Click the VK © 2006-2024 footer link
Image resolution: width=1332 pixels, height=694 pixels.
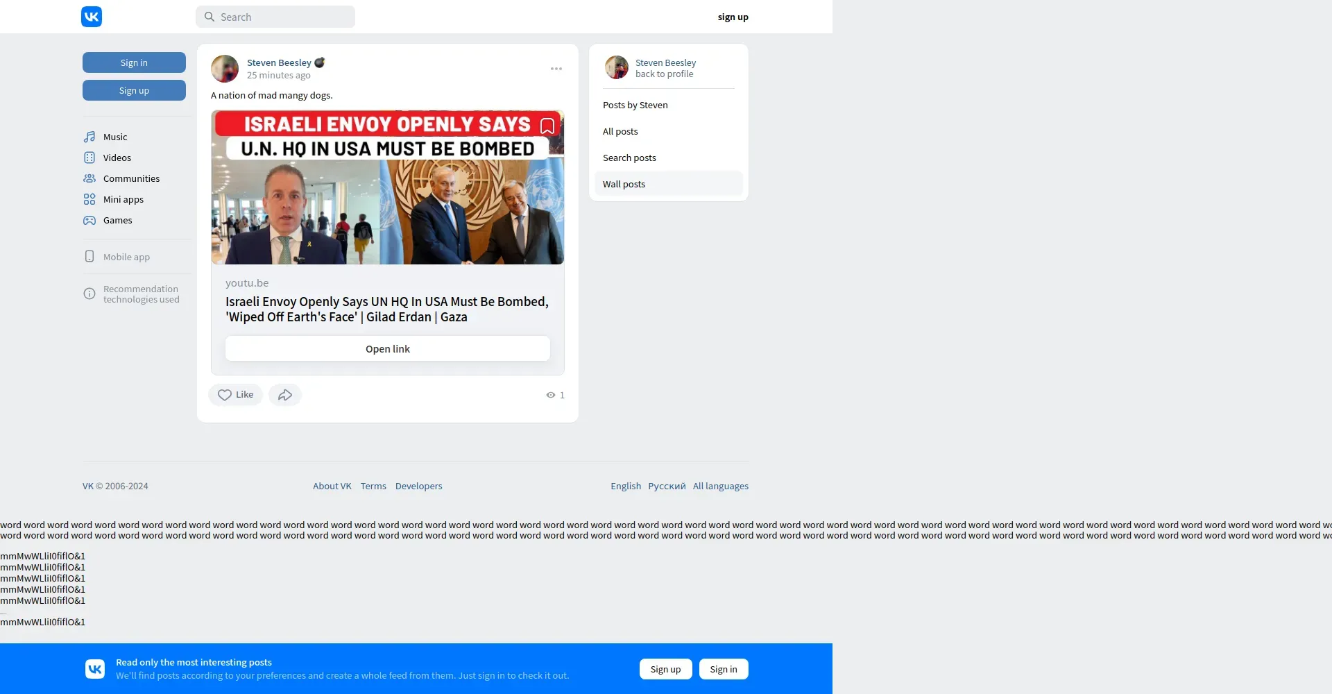[115, 486]
